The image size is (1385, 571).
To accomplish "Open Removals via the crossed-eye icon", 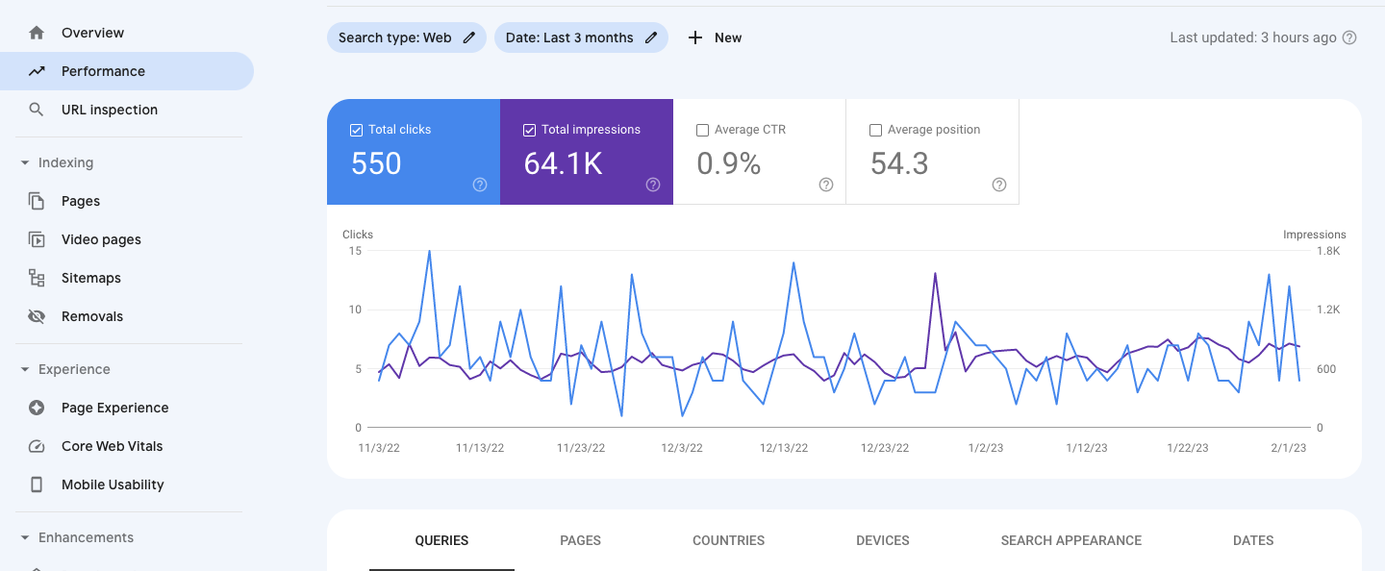I will (x=37, y=315).
